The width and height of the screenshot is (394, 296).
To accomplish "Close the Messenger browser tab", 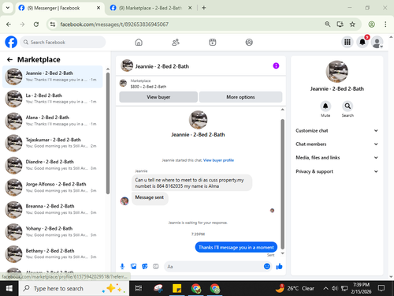I will point(98,8).
